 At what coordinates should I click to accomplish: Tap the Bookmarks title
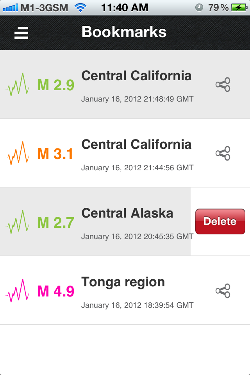pyautogui.click(x=124, y=33)
